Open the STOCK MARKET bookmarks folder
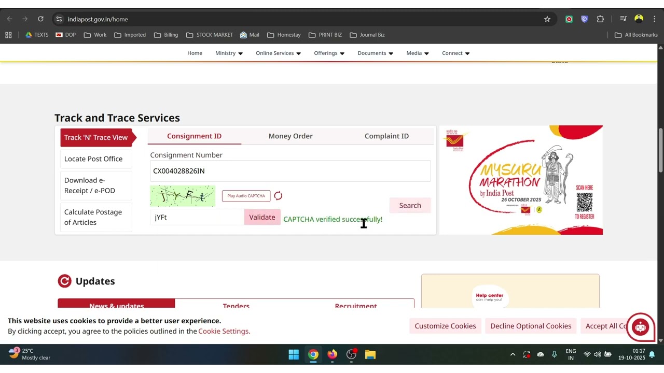This screenshot has width=664, height=373. [x=210, y=35]
